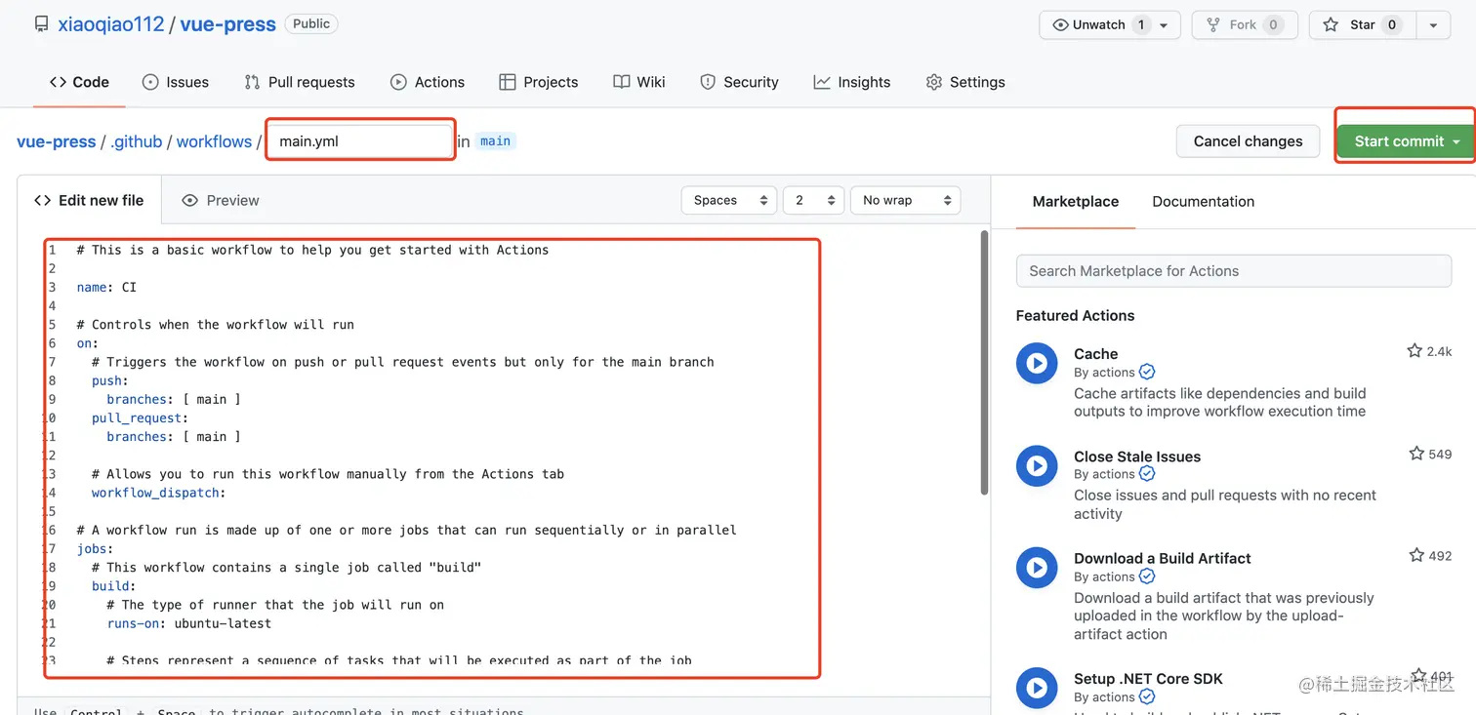Click the Wiki book icon
This screenshot has width=1476, height=715.
[x=621, y=82]
